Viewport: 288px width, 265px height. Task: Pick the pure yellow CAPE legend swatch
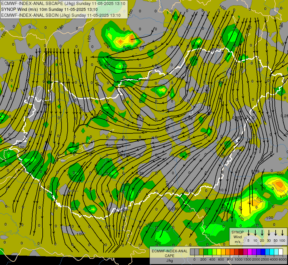tap(219, 252)
